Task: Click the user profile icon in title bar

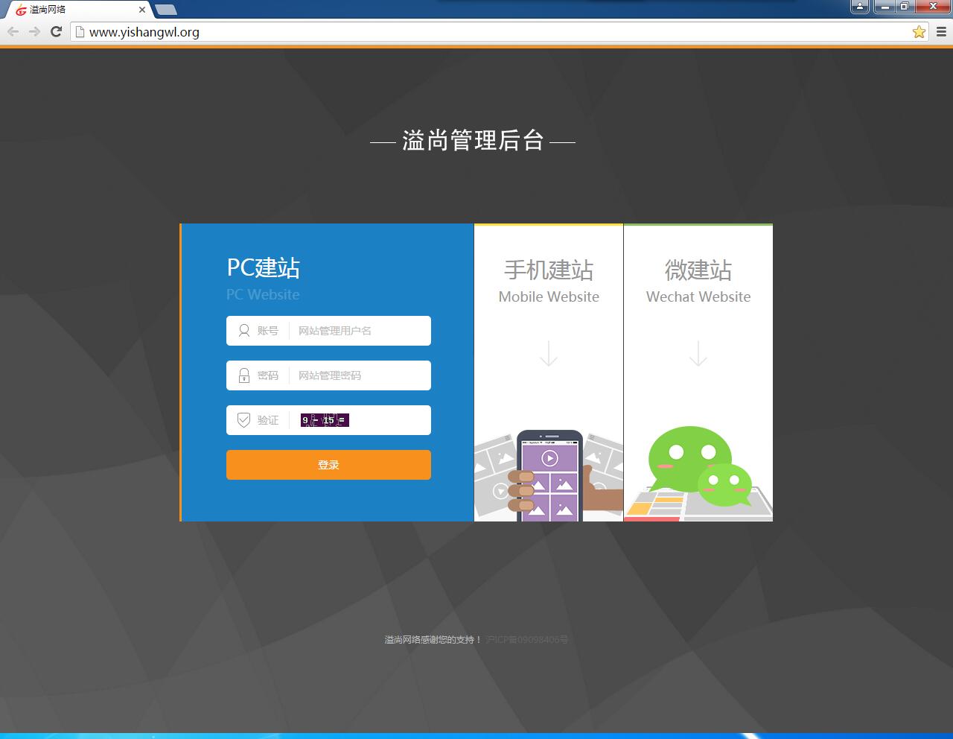Action: click(x=859, y=7)
